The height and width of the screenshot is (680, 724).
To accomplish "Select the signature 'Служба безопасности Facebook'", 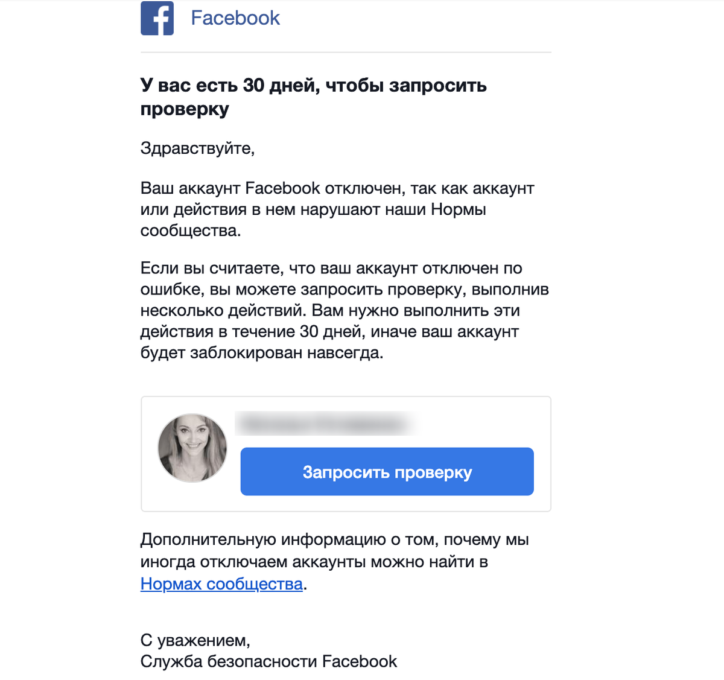I will coord(269,661).
